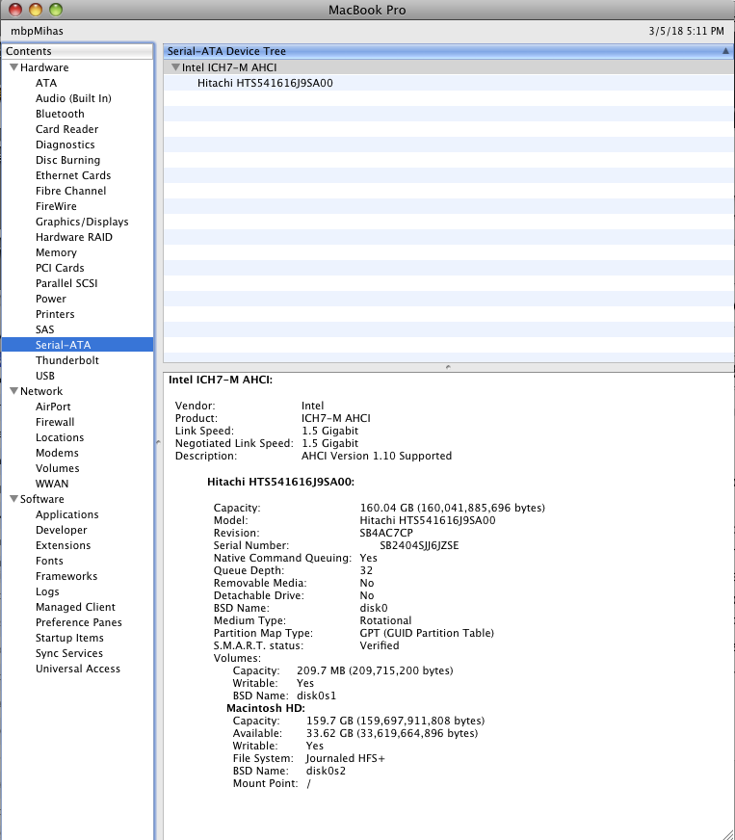Select Frameworks entry

tap(66, 576)
